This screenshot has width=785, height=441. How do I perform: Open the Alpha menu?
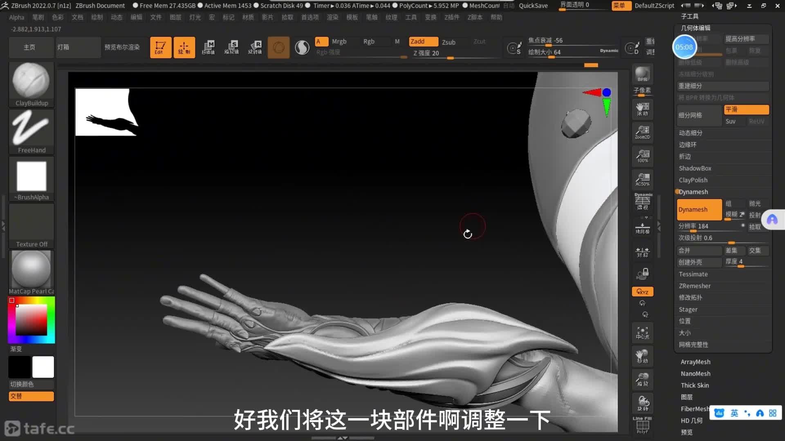(17, 17)
